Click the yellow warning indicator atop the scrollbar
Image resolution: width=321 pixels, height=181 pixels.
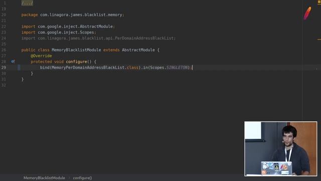(x=319, y=2)
